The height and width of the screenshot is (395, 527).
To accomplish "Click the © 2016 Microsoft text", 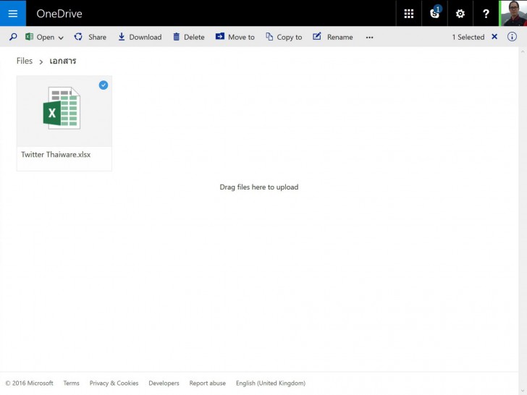I will (x=29, y=383).
